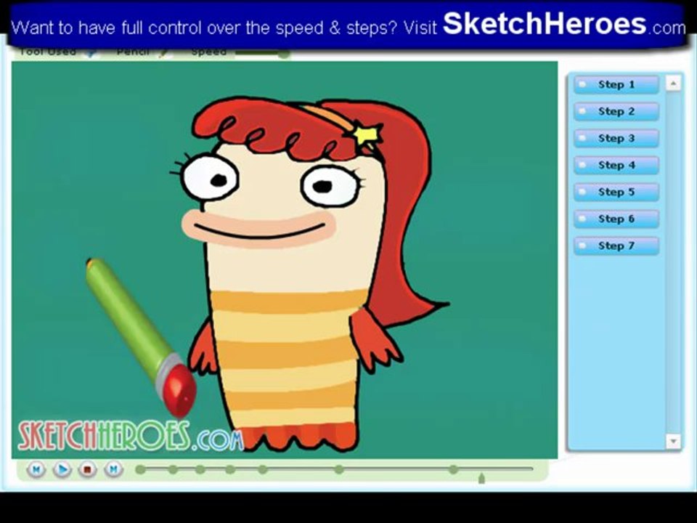Screen dimensions: 697x523
Task: Visit the SketchHeroes.com link in the banner
Action: (x=564, y=24)
